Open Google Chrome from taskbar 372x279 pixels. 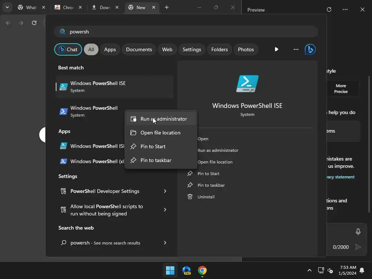202,270
